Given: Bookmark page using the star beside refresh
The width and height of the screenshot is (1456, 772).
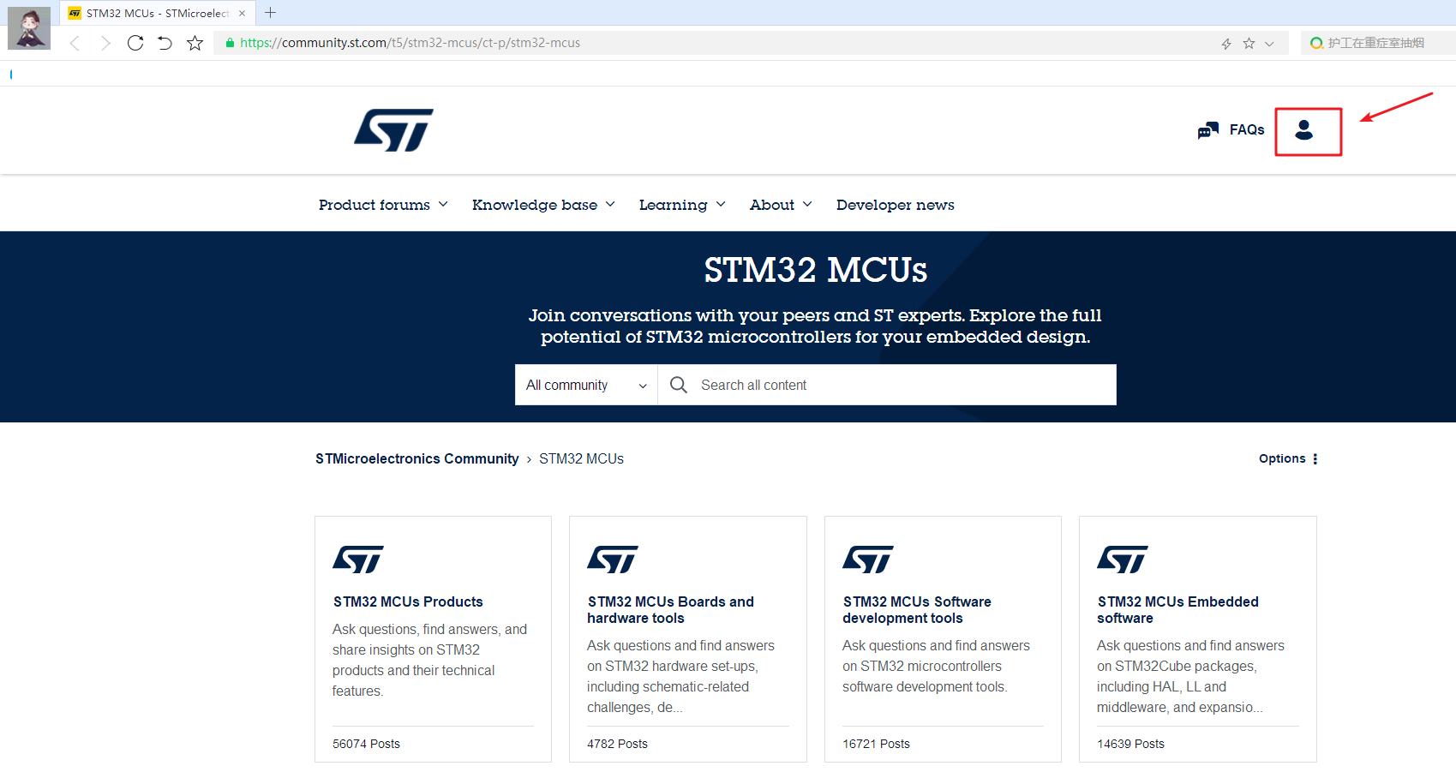Looking at the screenshot, I should point(195,43).
